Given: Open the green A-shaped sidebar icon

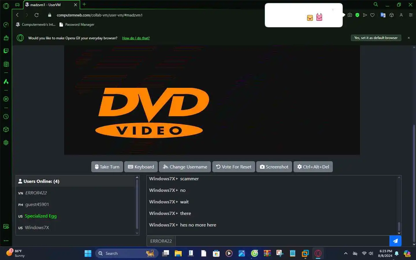Looking at the screenshot, I should 6,81.
